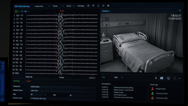This screenshot has width=188, height=106.
Task: Click the Technician Start label in Event Log
Action: coord(162,93)
